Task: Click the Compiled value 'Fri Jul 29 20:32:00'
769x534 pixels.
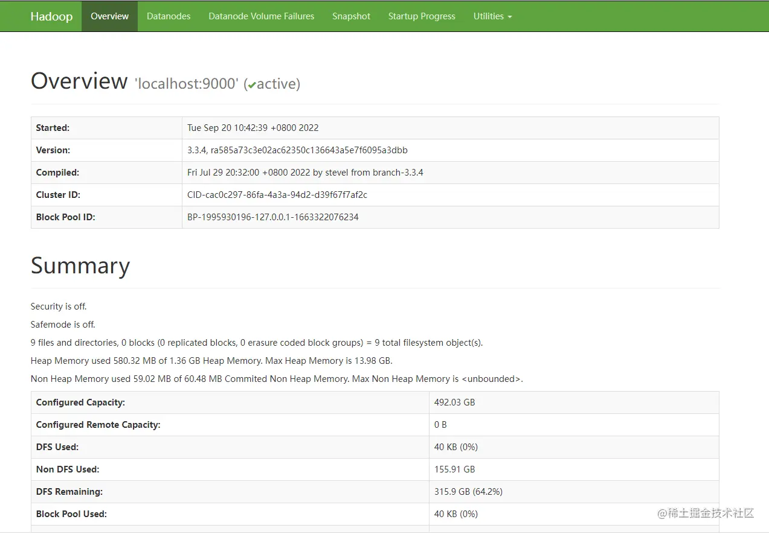Action: pyautogui.click(x=305, y=173)
